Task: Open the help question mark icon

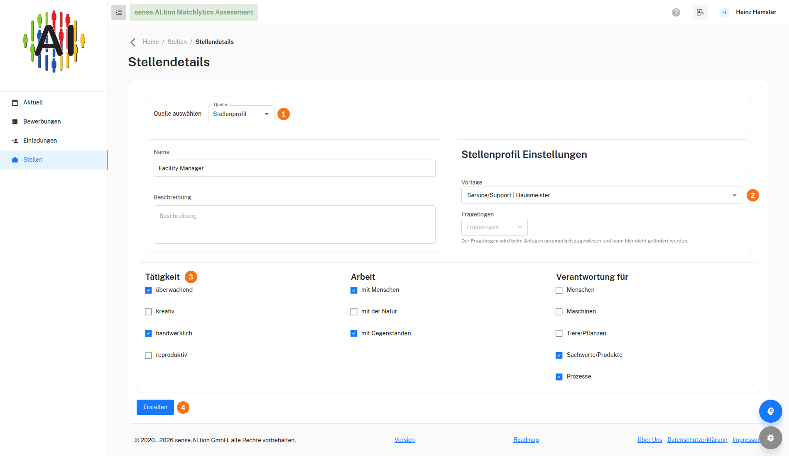Action: point(676,12)
